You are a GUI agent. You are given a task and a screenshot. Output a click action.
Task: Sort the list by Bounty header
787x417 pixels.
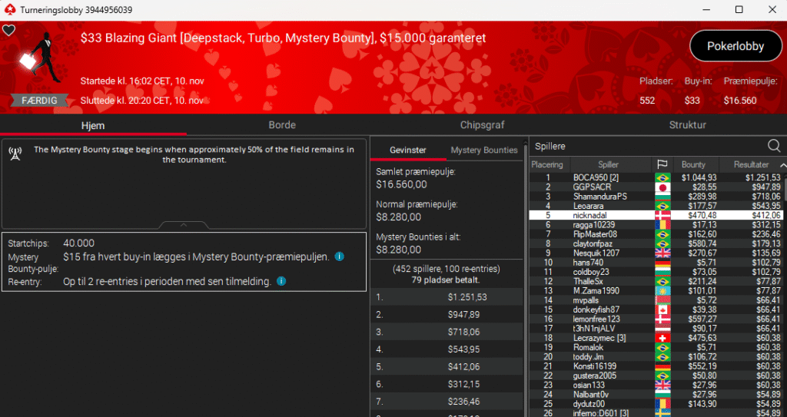(x=693, y=164)
